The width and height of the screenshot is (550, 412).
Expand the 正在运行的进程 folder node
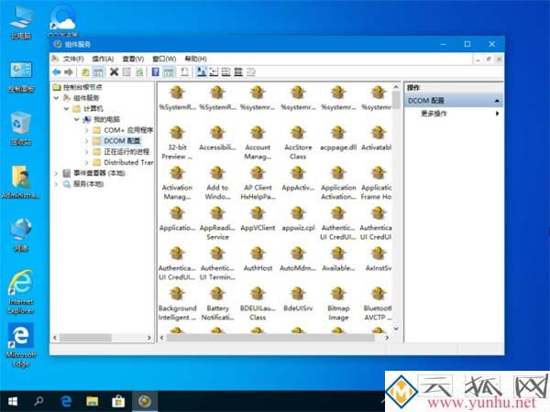click(87, 152)
